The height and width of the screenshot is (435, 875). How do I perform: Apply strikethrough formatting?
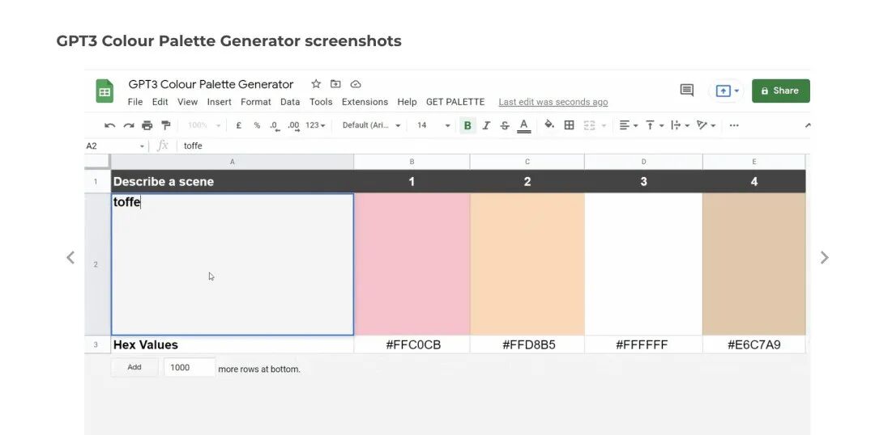coord(505,125)
